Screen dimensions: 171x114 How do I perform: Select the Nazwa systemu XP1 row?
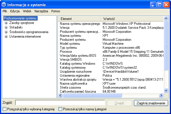111,36
